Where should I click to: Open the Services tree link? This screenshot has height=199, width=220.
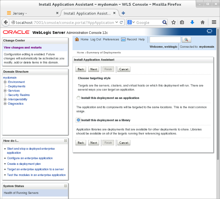[14, 91]
